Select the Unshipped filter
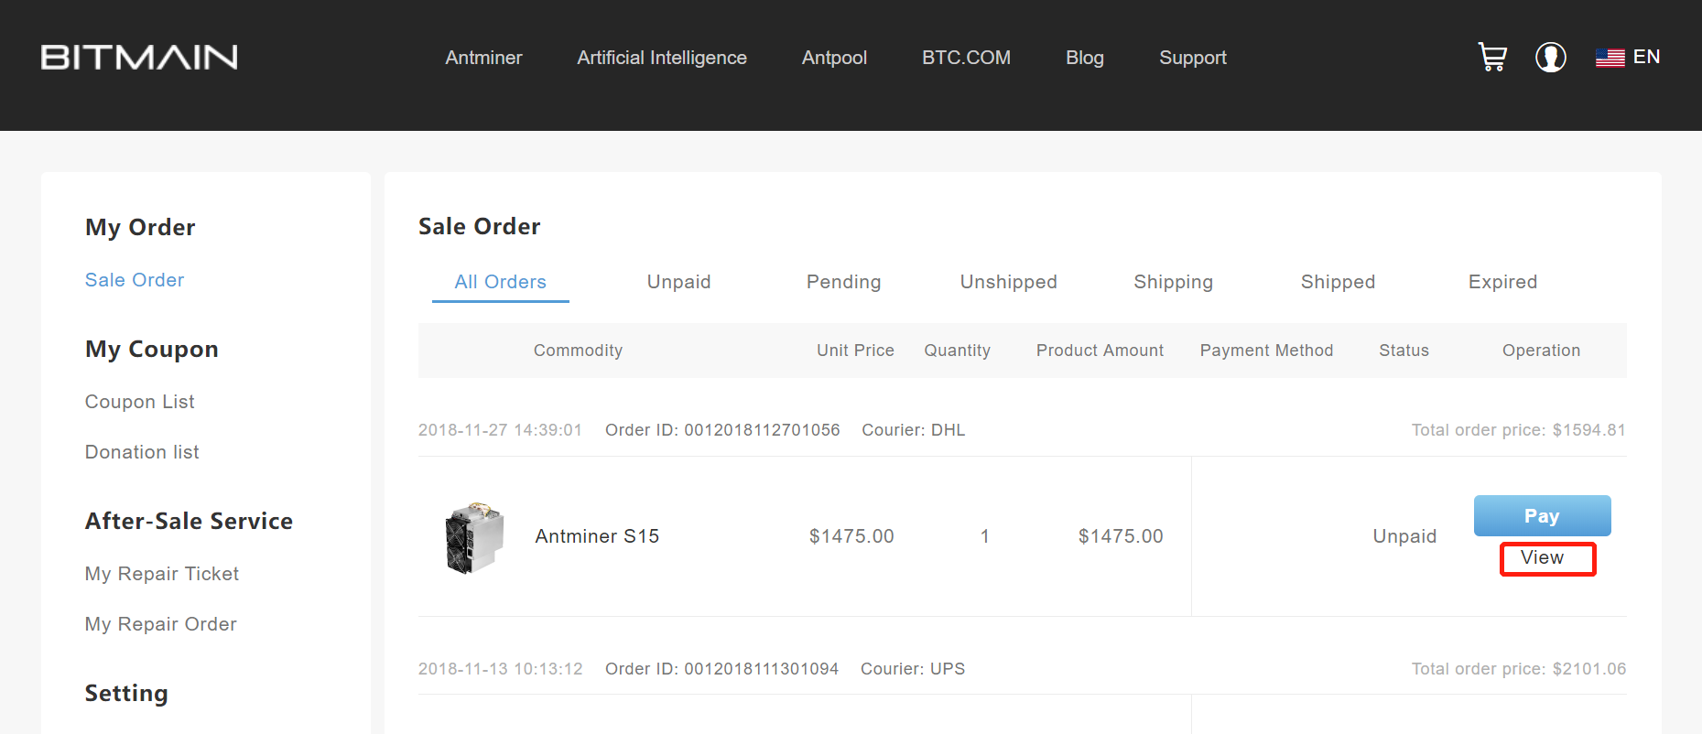Image resolution: width=1702 pixels, height=734 pixels. (1007, 282)
